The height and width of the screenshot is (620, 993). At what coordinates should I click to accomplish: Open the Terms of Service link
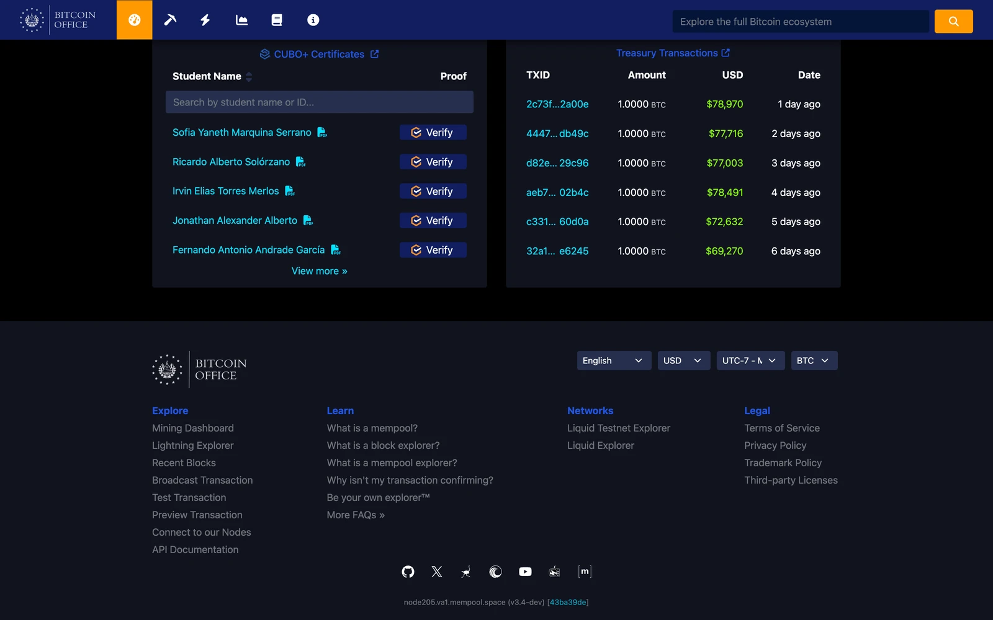[782, 428]
